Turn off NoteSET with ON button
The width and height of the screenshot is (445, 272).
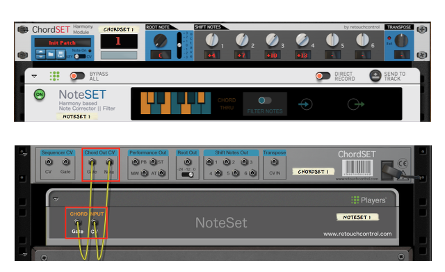pos(40,95)
